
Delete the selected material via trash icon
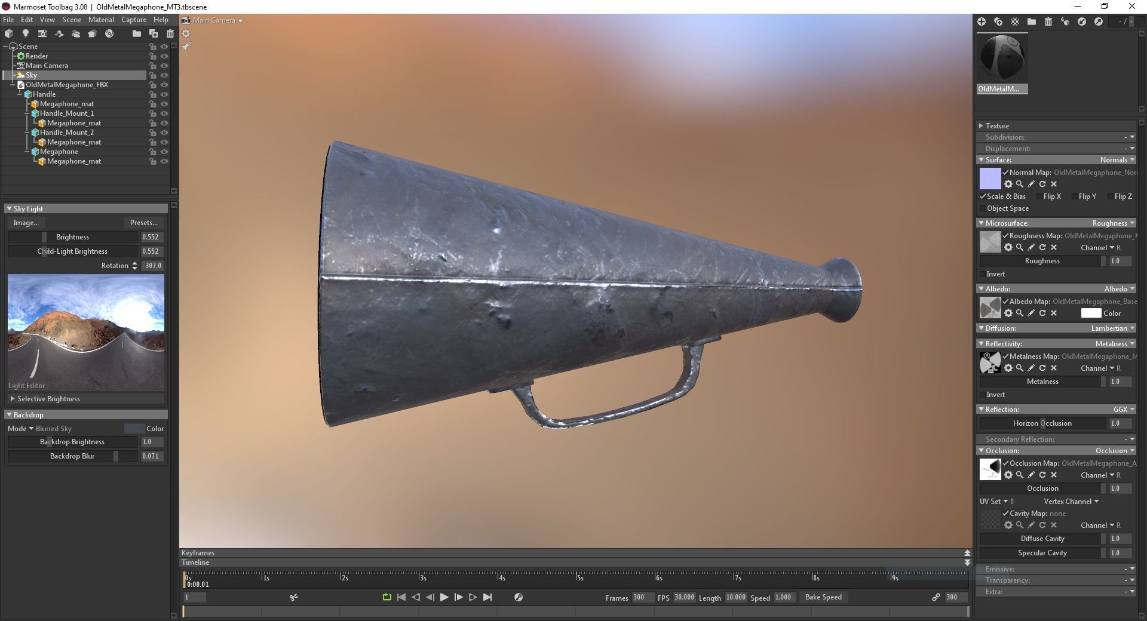(1048, 21)
